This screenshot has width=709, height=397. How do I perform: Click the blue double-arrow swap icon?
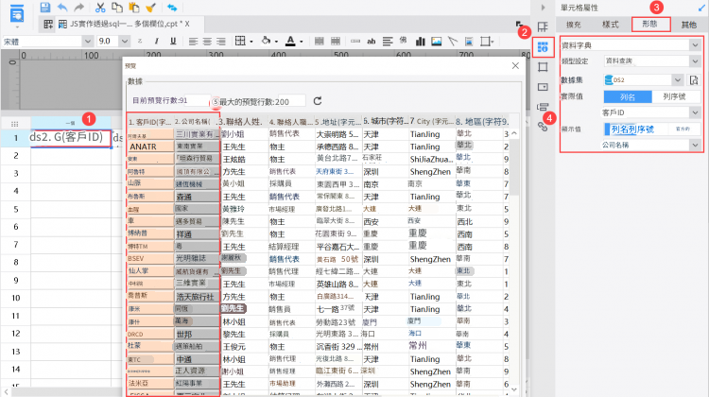click(172, 8)
